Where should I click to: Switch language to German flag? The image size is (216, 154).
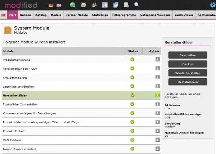(51, 5)
